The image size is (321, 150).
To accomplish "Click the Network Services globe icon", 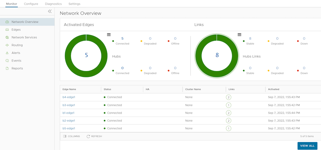I will point(7,37).
